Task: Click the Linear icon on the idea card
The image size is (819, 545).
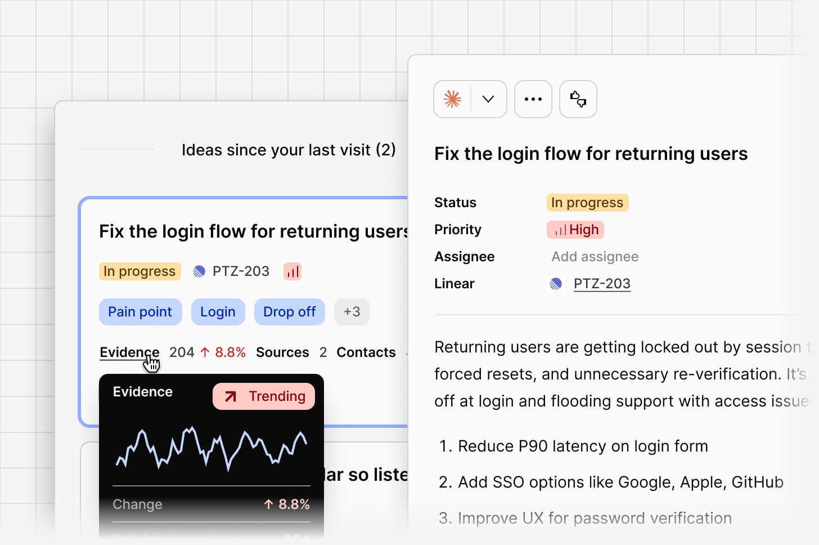Action: pyautogui.click(x=199, y=271)
